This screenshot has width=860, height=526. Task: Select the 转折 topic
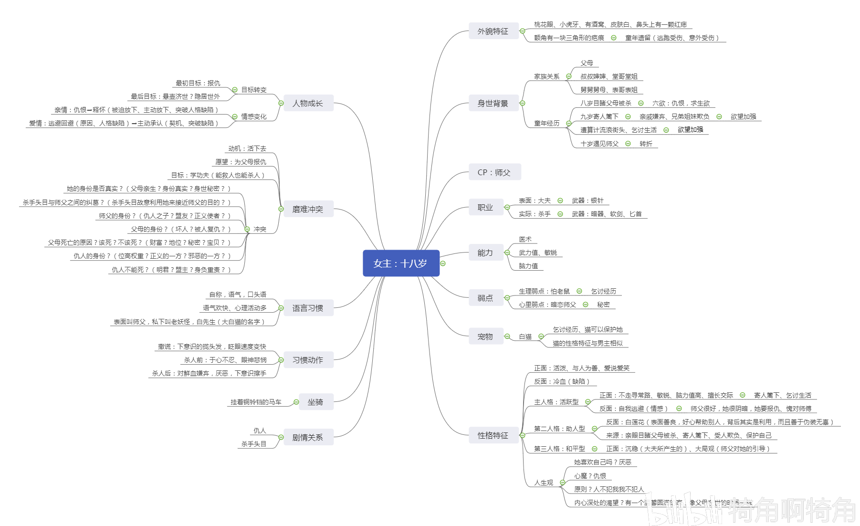coord(646,144)
